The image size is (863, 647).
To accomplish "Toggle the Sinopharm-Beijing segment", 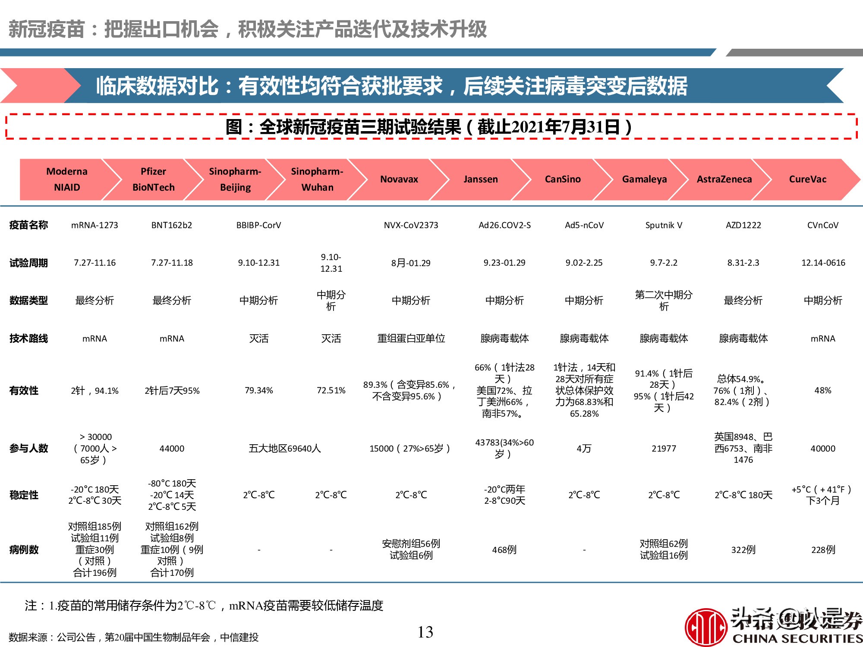I will (235, 179).
